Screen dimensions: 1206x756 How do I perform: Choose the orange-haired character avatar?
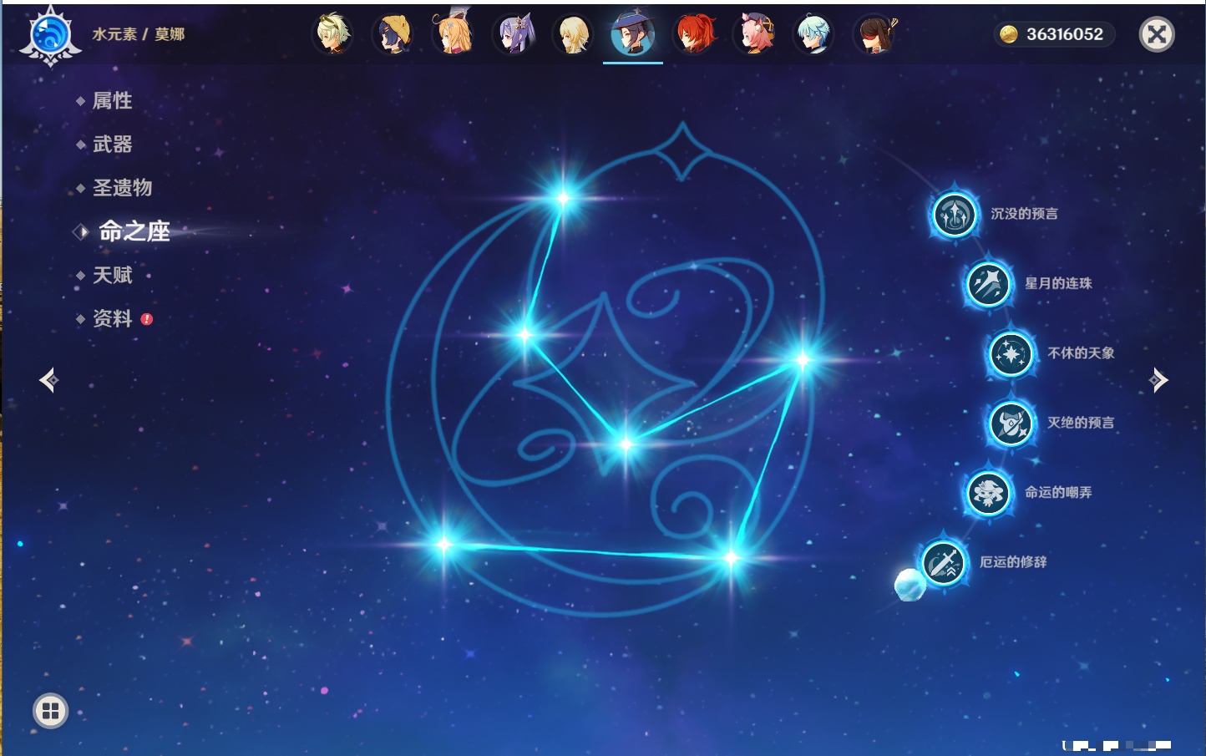click(454, 34)
